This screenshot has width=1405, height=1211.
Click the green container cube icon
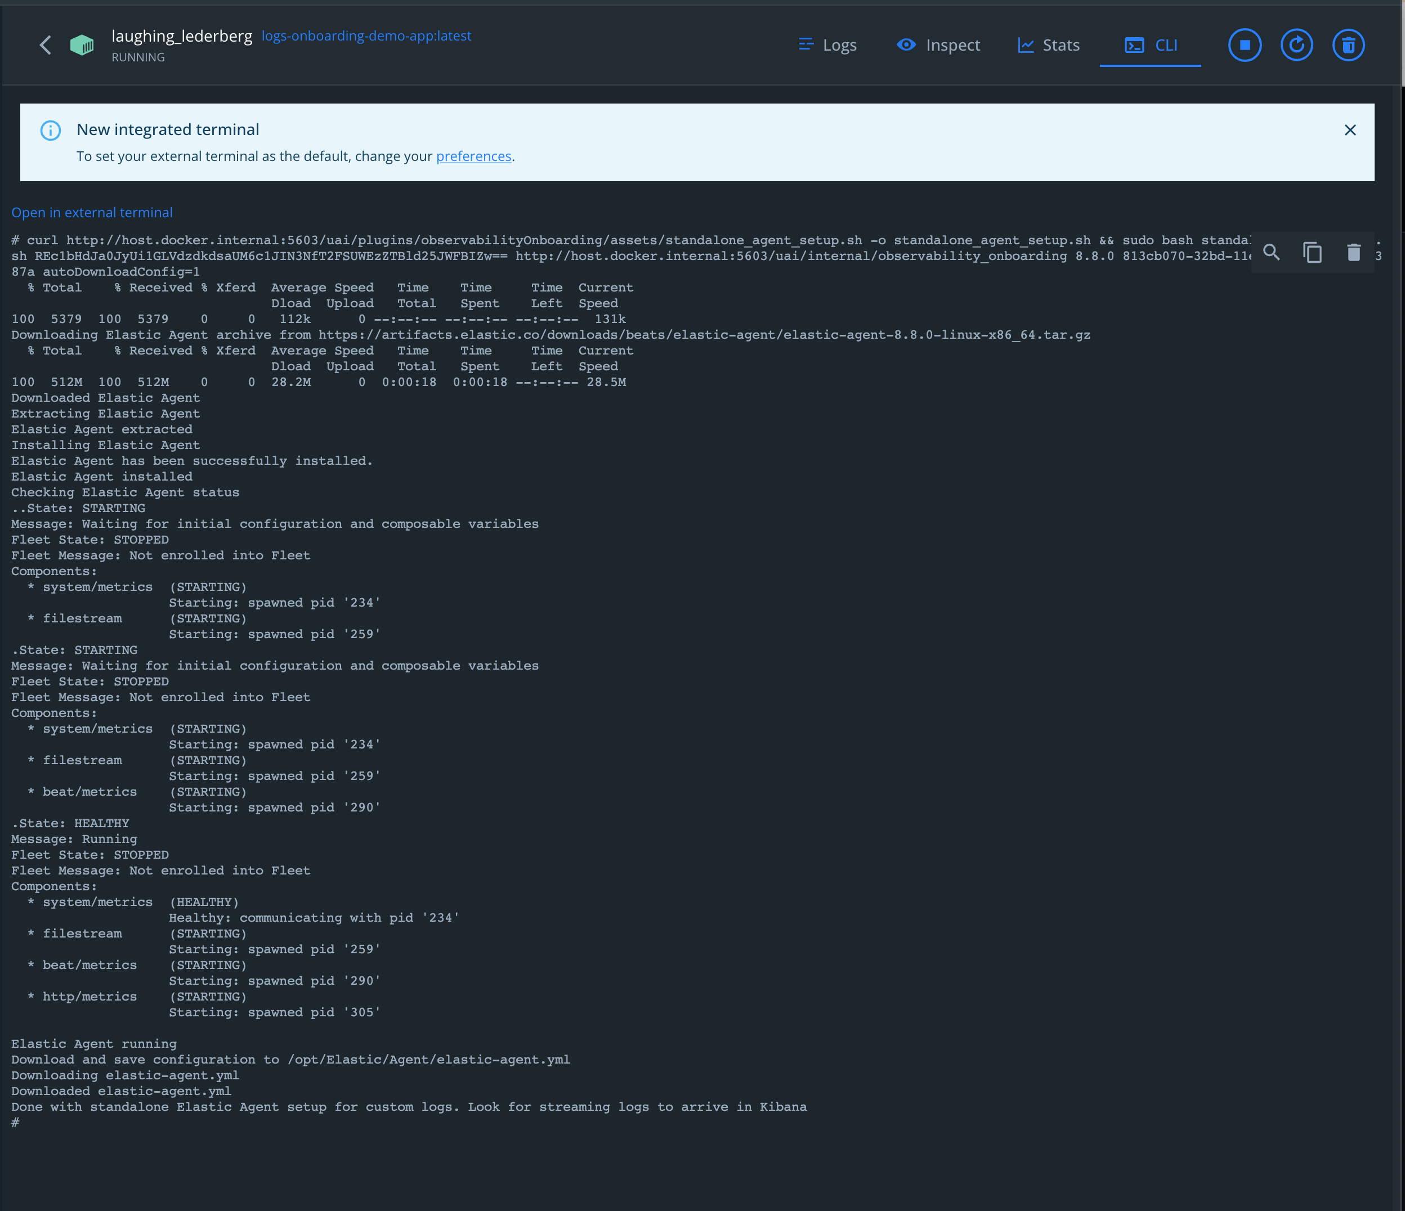pos(82,45)
